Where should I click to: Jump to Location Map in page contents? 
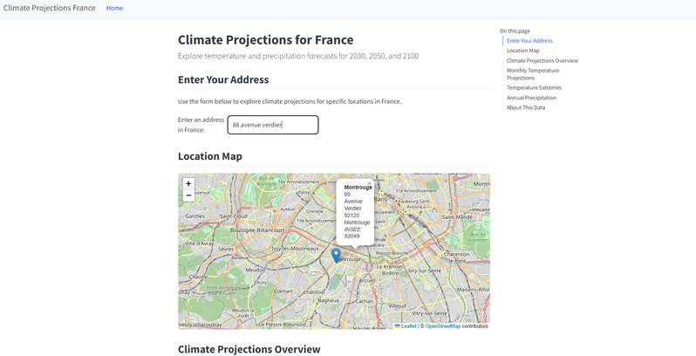(x=522, y=51)
